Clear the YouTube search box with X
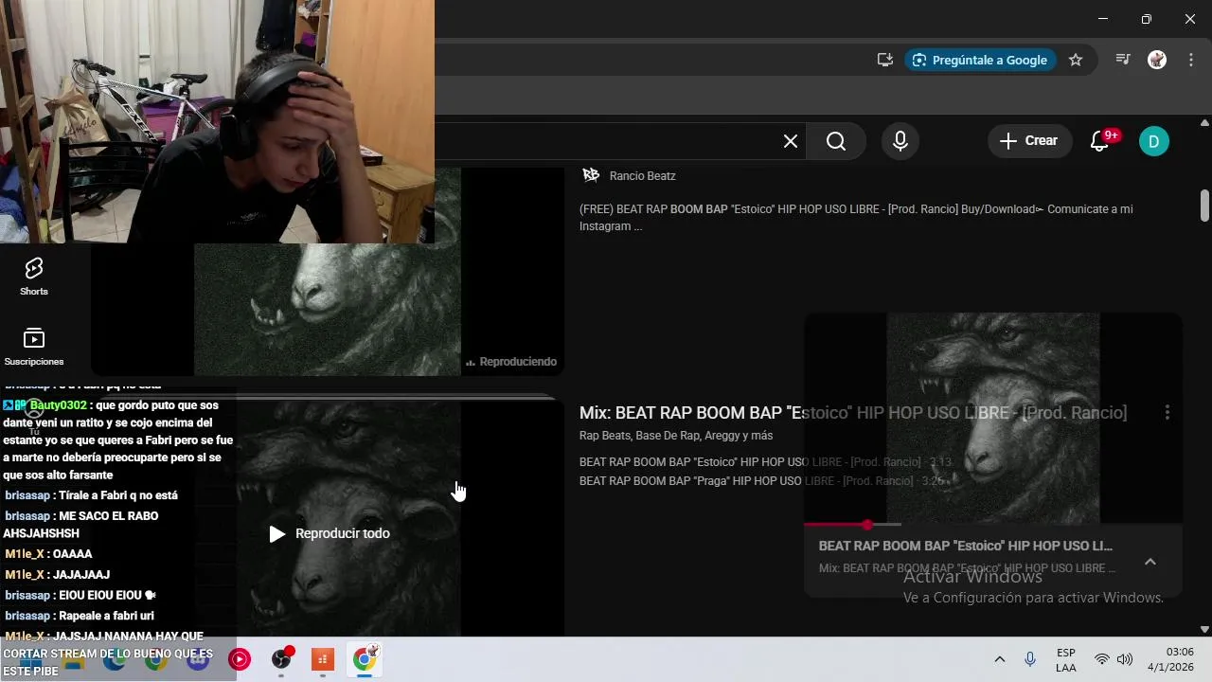The image size is (1212, 682). click(791, 141)
